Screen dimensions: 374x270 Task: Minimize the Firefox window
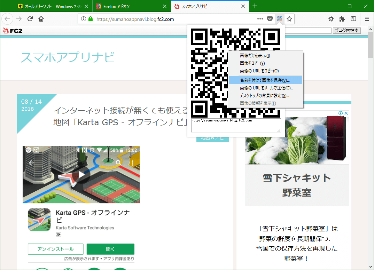(334, 6)
